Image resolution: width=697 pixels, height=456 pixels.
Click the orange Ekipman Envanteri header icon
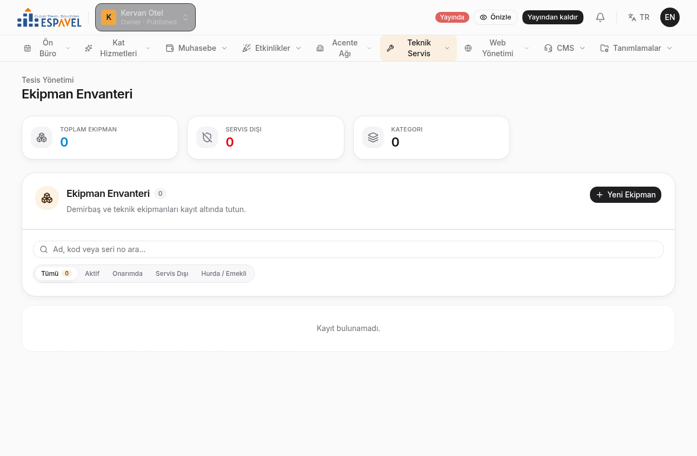click(47, 198)
